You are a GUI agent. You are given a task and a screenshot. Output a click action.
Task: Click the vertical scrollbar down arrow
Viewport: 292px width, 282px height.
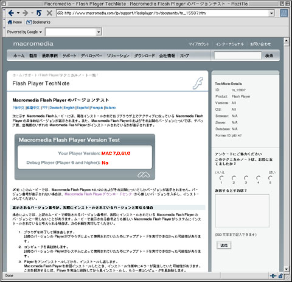click(x=287, y=269)
